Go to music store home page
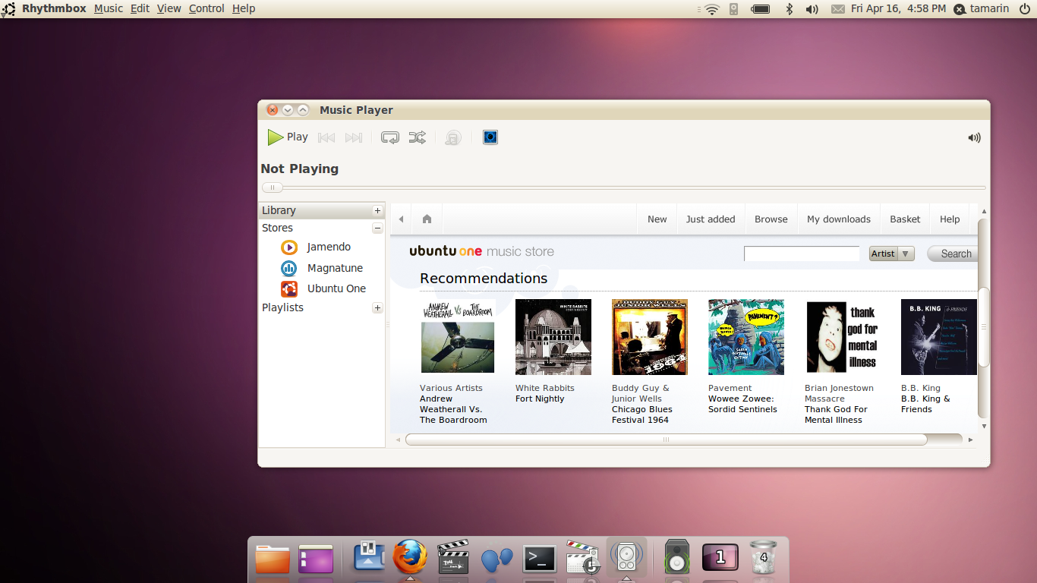The height and width of the screenshot is (583, 1037). coord(427,219)
